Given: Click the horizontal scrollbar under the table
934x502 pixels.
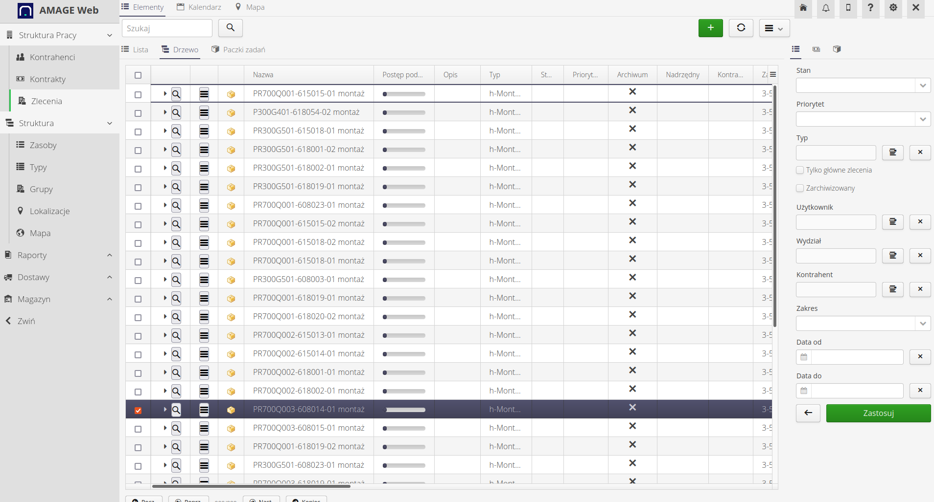Looking at the screenshot, I should (x=251, y=486).
